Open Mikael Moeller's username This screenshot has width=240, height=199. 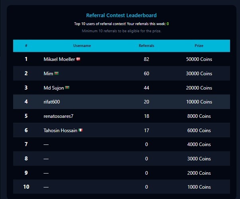59,59
